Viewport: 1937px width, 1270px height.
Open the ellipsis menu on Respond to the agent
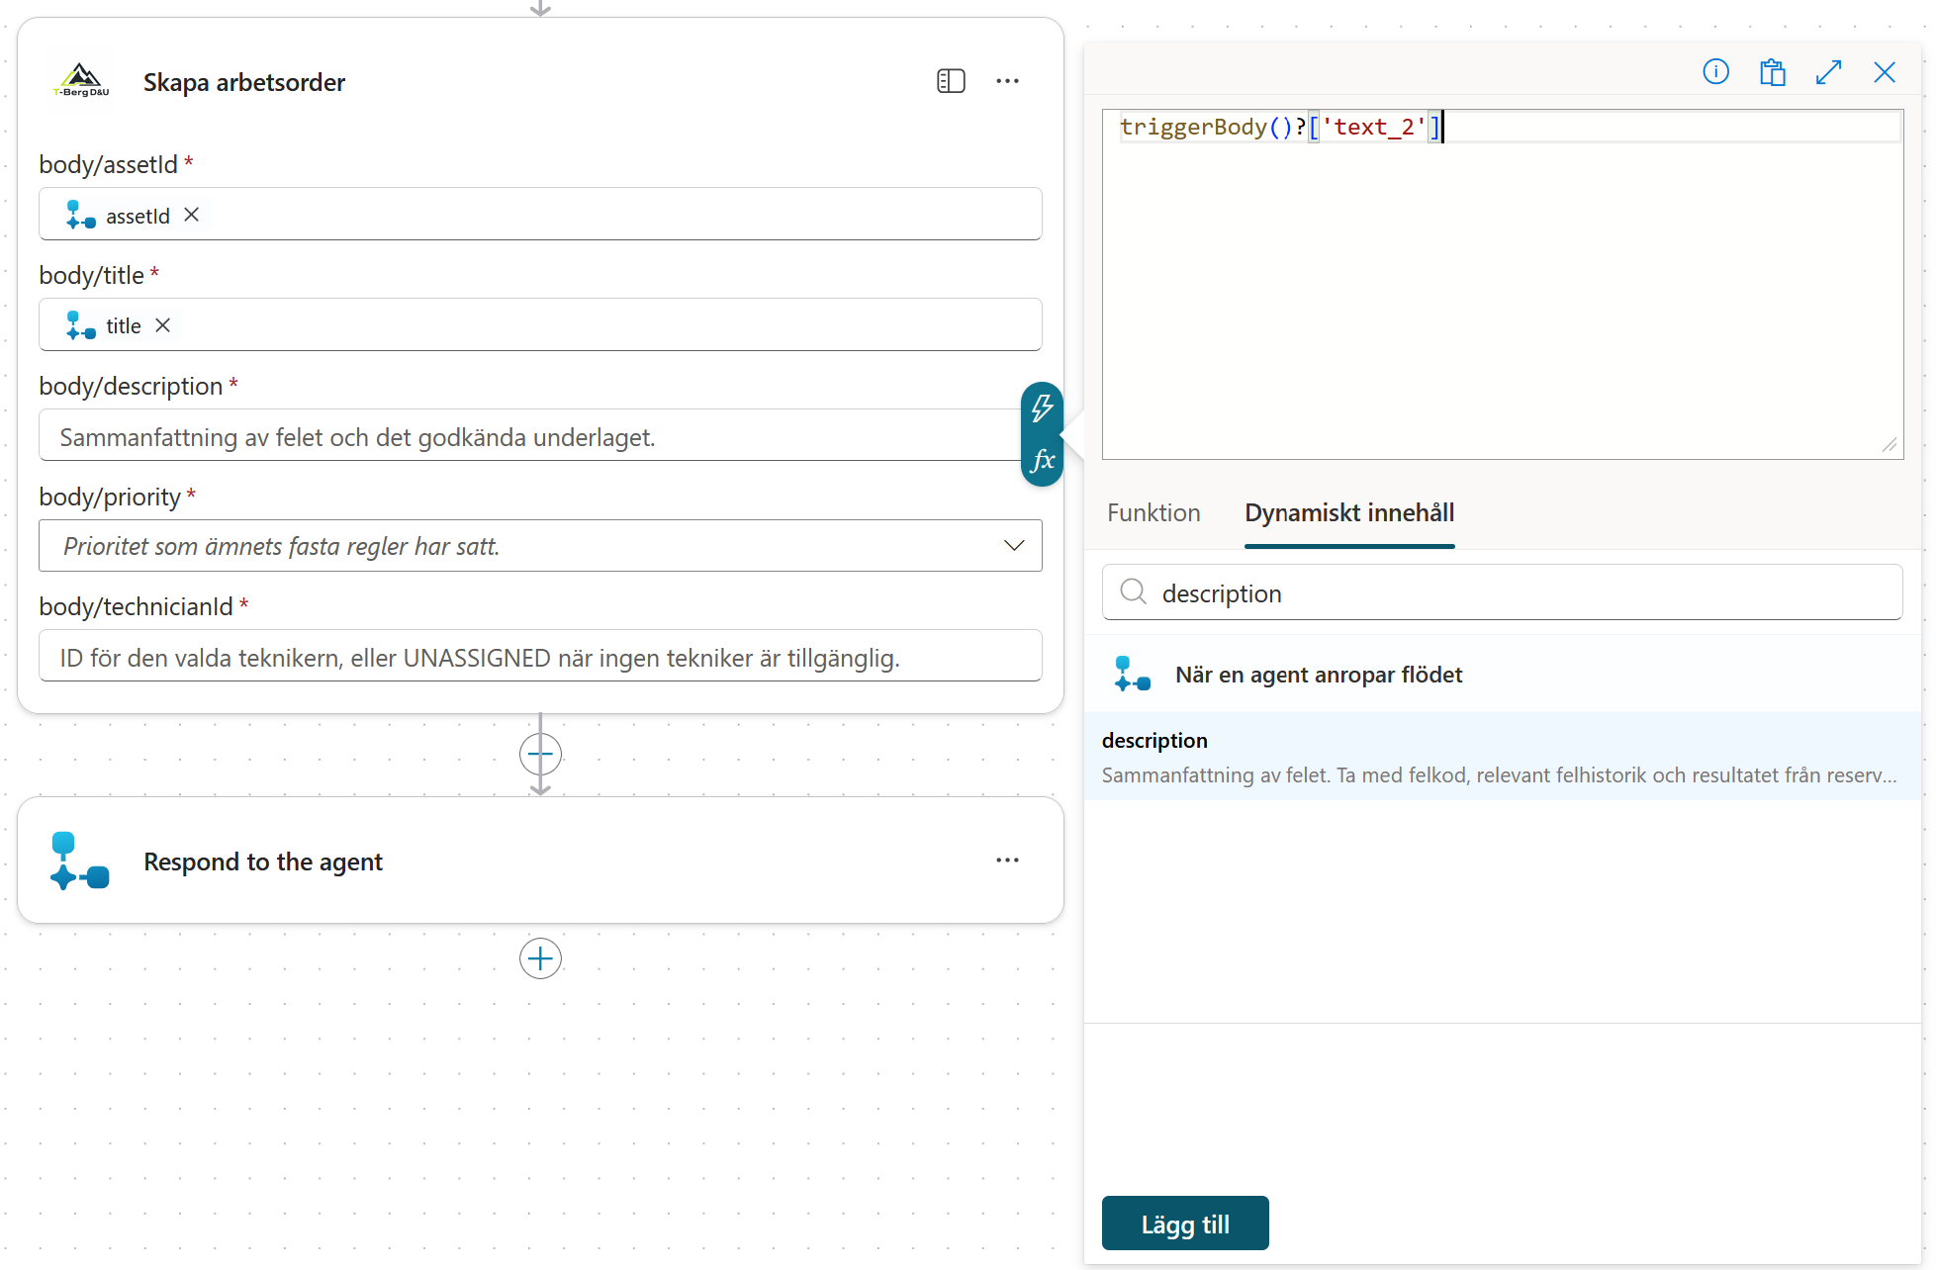pyautogui.click(x=1007, y=861)
